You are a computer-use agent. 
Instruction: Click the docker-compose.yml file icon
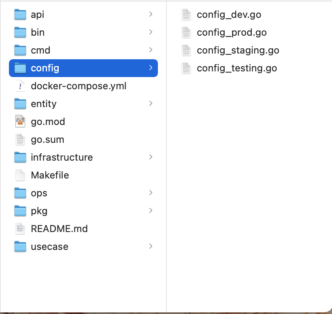[x=20, y=86]
